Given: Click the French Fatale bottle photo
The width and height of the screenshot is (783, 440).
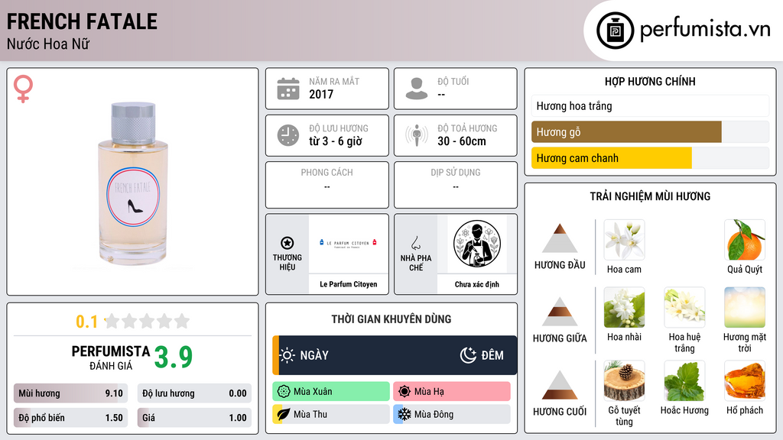Looking at the screenshot, I should click(133, 183).
